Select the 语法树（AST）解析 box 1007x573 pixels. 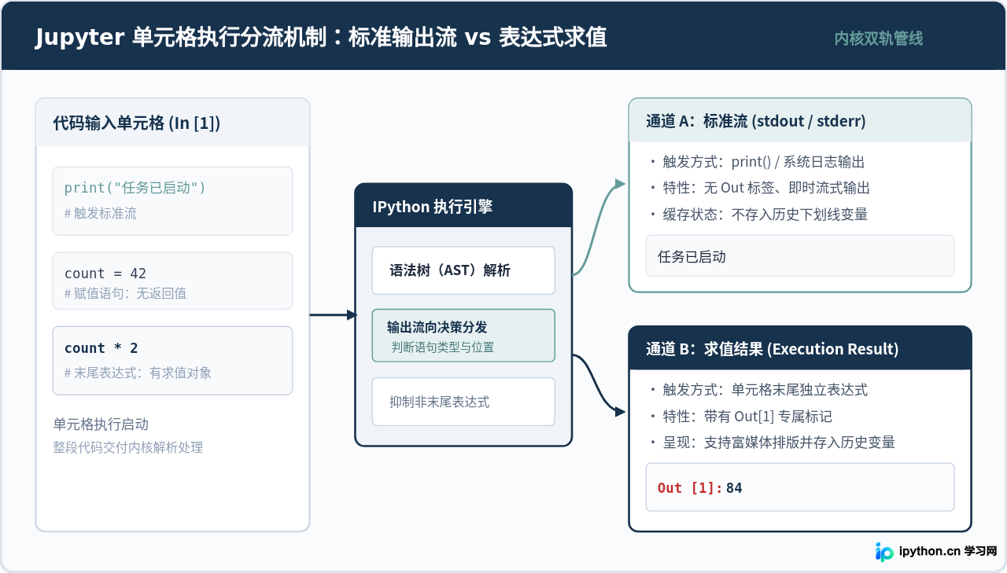(463, 270)
